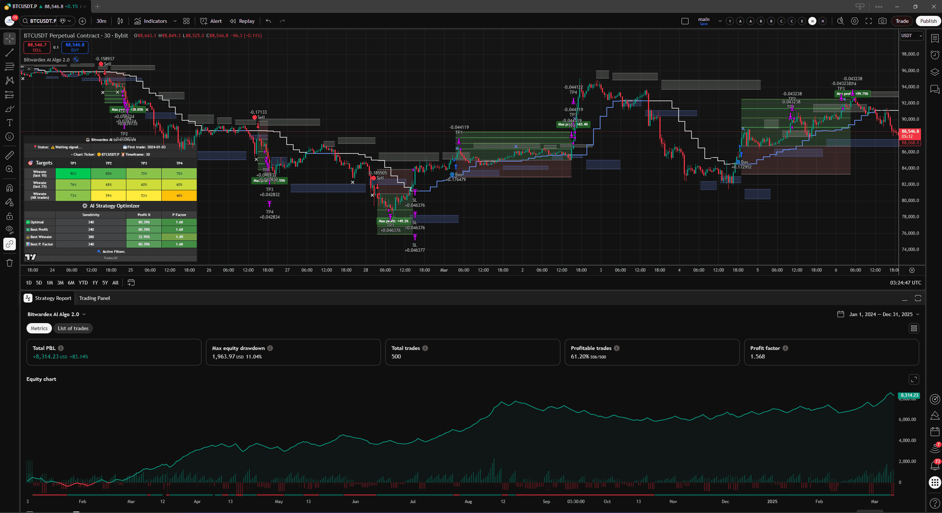Click the trash remove objects icon

point(10,263)
